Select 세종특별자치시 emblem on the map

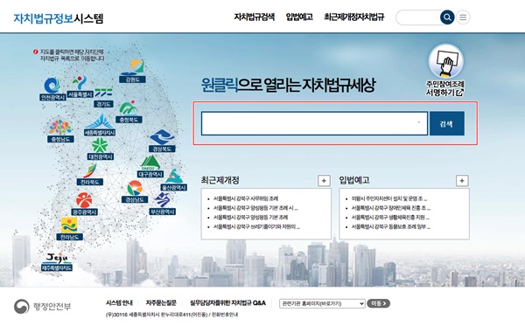tap(100, 125)
